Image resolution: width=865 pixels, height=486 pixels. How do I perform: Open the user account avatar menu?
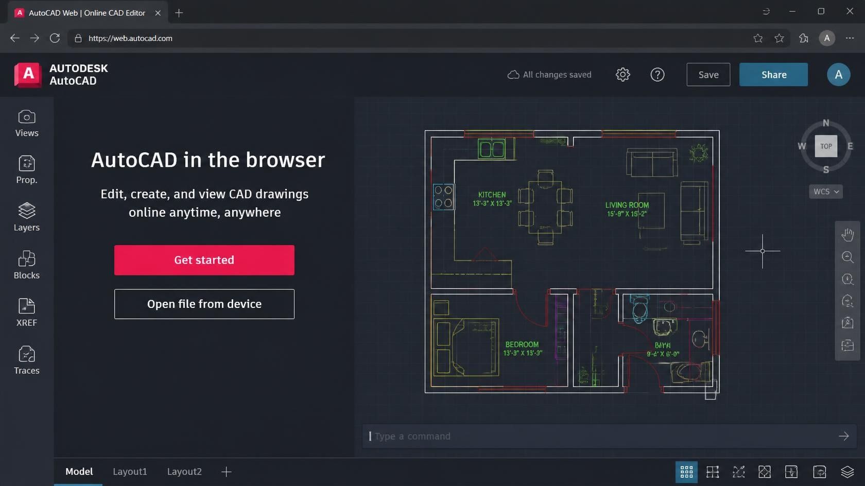click(838, 75)
